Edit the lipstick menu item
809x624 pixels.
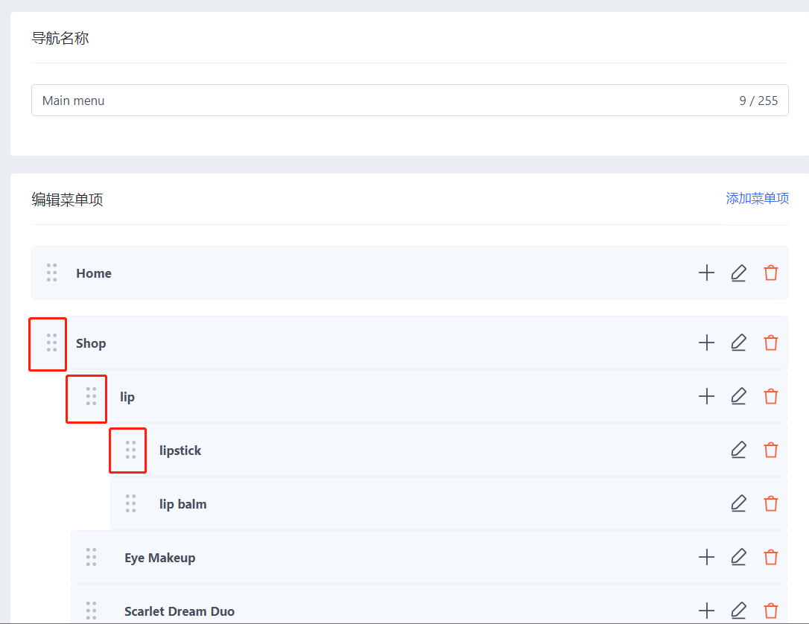[x=738, y=451]
